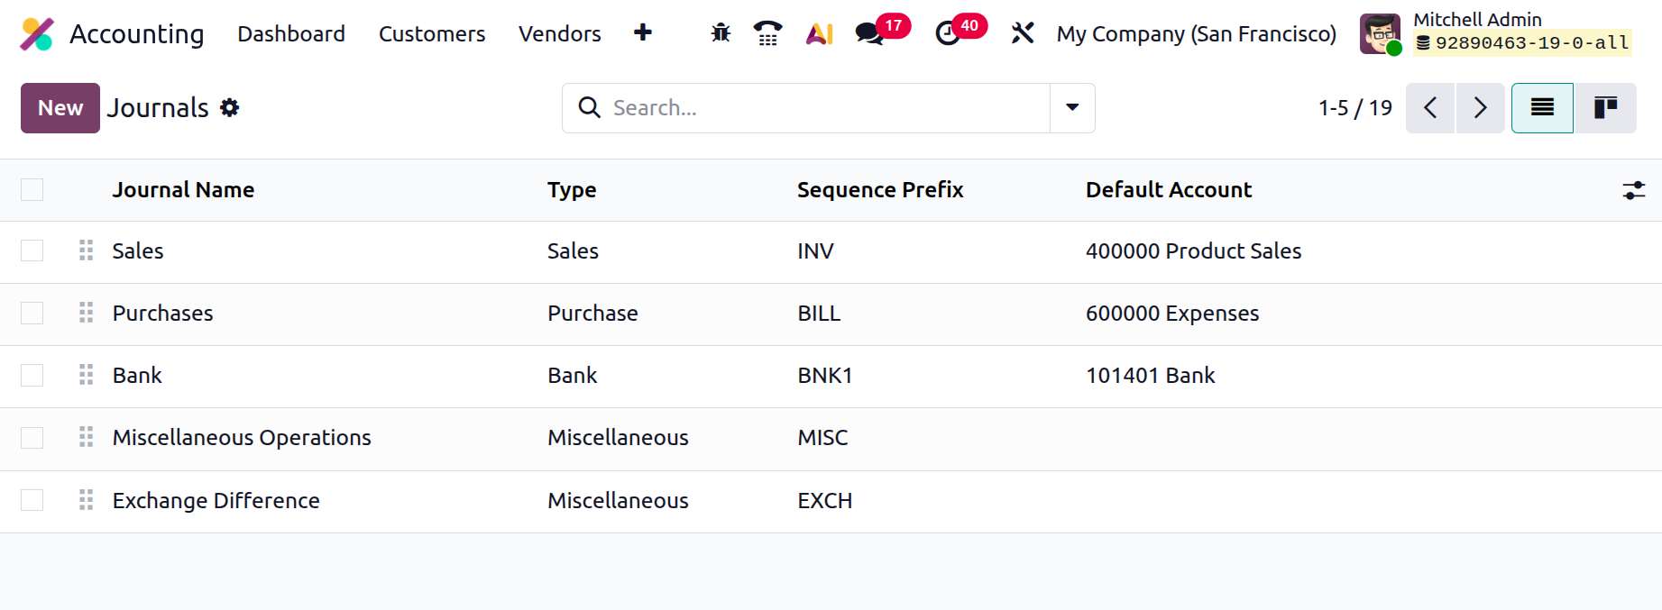Go to next page of journals
Viewport: 1662px width, 610px height.
tap(1480, 108)
